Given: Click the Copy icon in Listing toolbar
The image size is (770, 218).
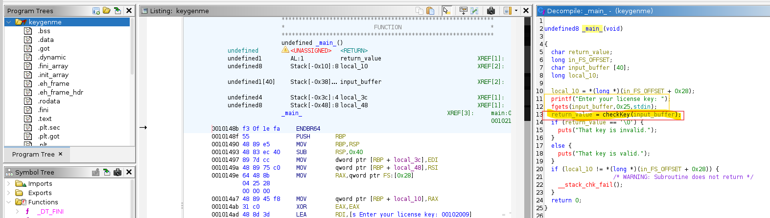Looking at the screenshot, I should 420,10.
